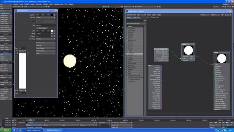Click the Surface node preview thumbnail
Image resolution: width=234 pixels, height=132 pixels.
click(222, 58)
